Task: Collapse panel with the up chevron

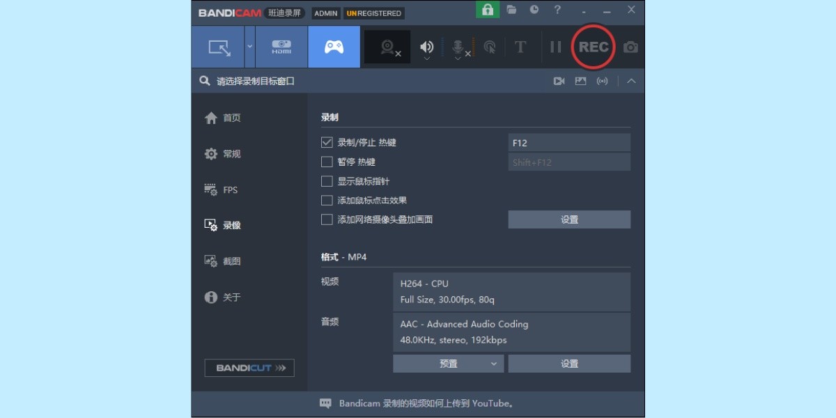Action: pyautogui.click(x=631, y=81)
